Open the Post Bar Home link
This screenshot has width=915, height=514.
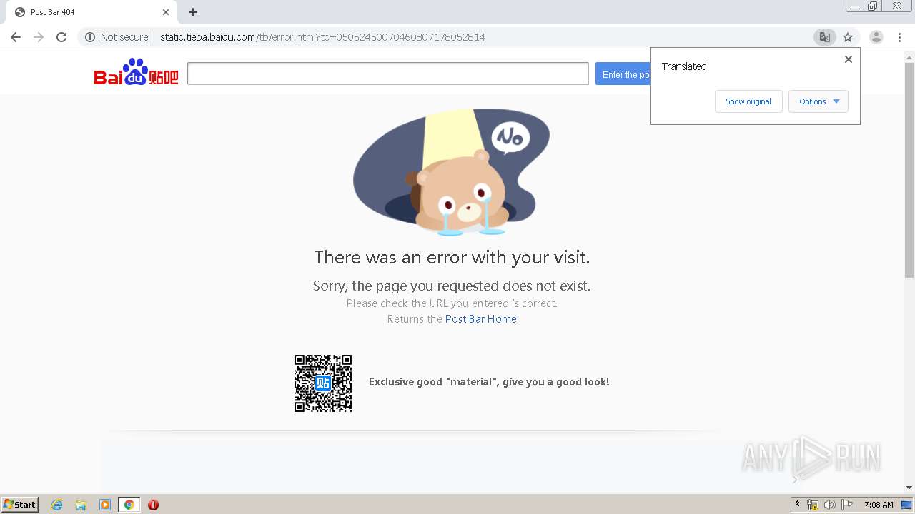click(481, 319)
